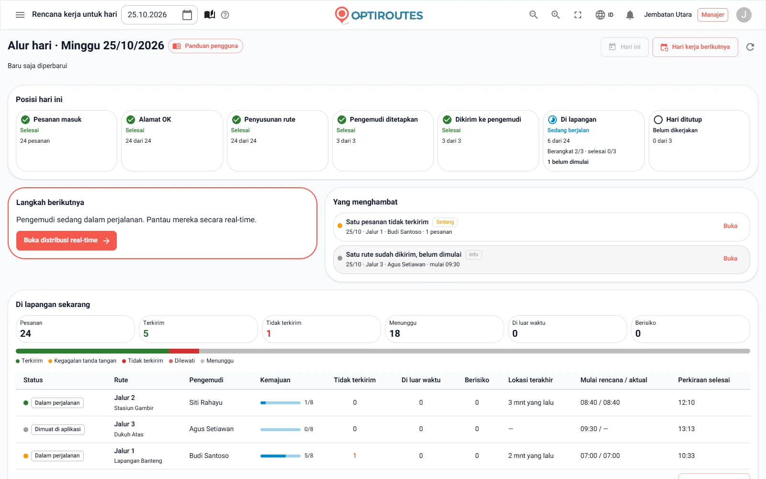Open the notifications bell
Viewport: 766px width, 479px height.
(x=630, y=15)
